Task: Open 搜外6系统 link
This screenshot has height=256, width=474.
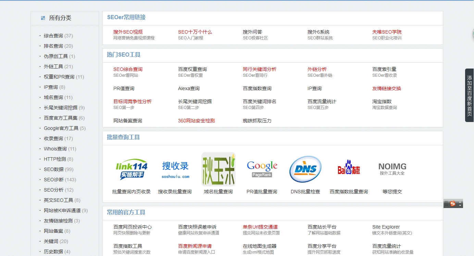Action: coord(319,32)
